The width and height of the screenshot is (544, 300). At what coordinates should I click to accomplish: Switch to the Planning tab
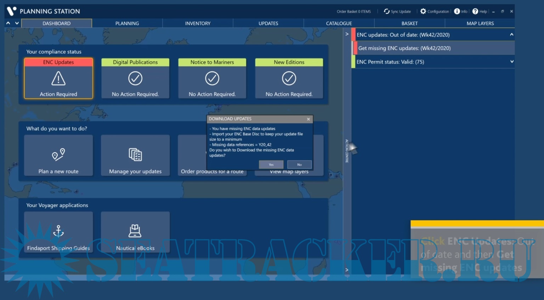127,23
